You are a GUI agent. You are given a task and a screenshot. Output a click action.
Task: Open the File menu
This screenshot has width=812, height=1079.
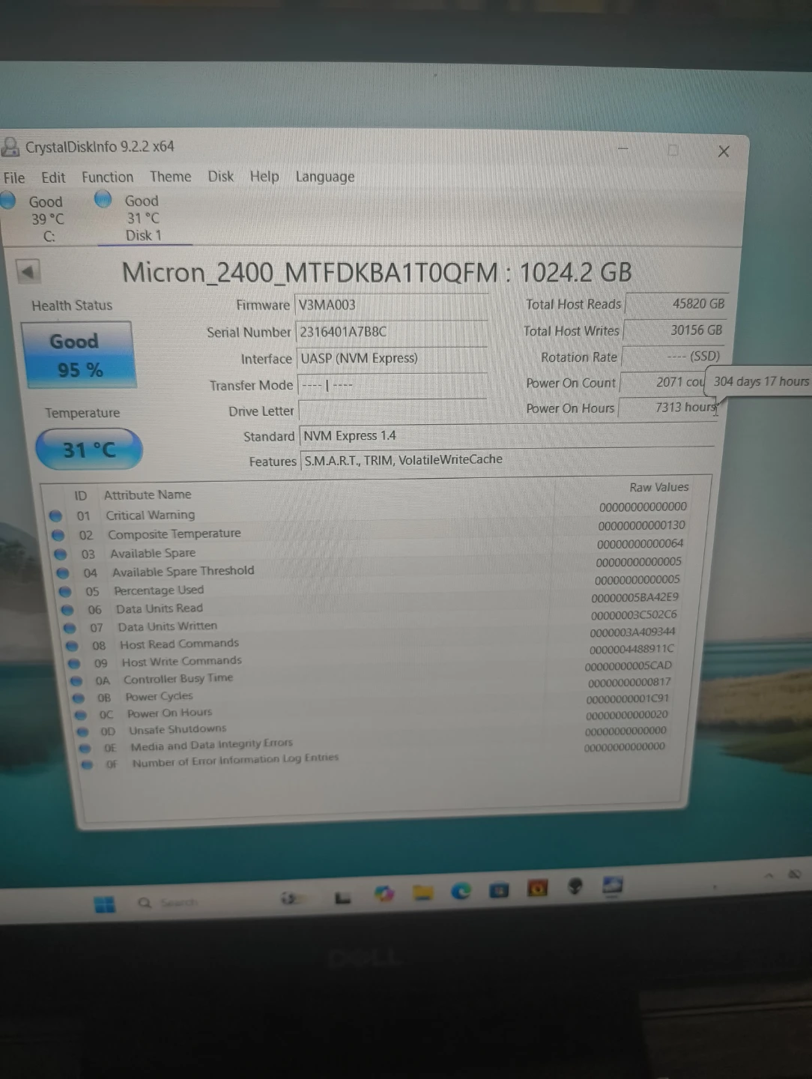(14, 178)
